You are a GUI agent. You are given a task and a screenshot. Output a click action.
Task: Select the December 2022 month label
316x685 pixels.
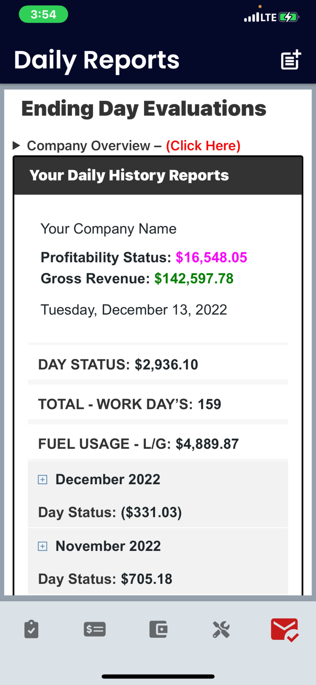click(108, 480)
